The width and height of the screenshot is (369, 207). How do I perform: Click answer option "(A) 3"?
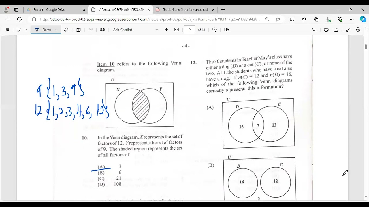(x=110, y=167)
